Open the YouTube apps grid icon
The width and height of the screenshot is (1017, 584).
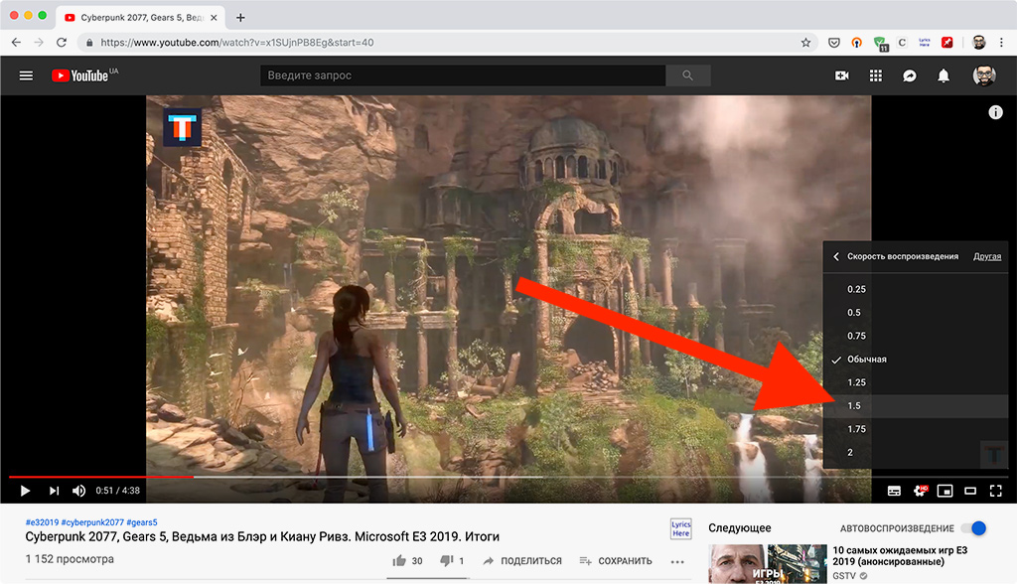[x=876, y=75]
